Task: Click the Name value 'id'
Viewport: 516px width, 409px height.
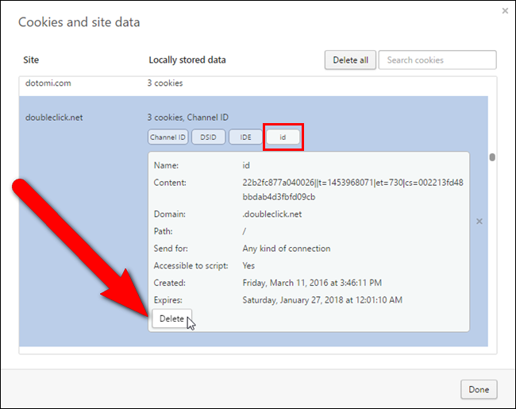Action: [x=246, y=165]
